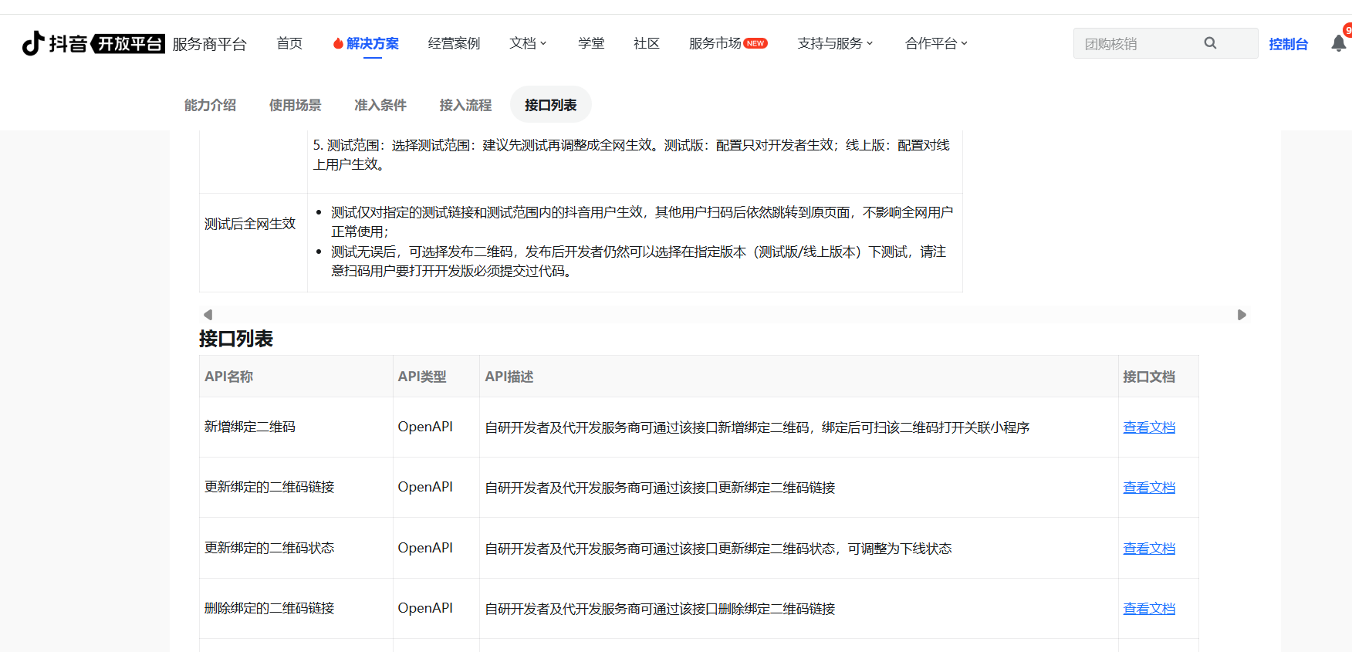The height and width of the screenshot is (652, 1352).
Task: Expand the 文档 dropdown menu
Action: click(528, 43)
